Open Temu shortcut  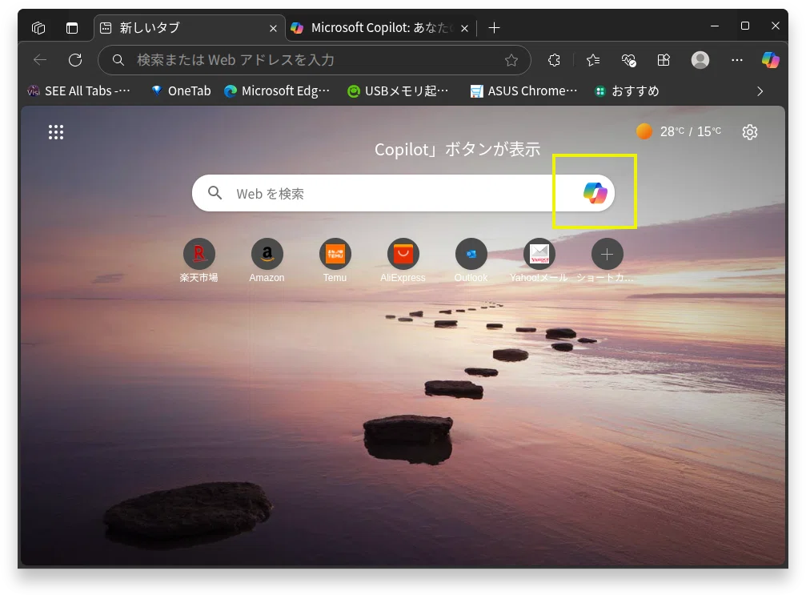click(335, 260)
